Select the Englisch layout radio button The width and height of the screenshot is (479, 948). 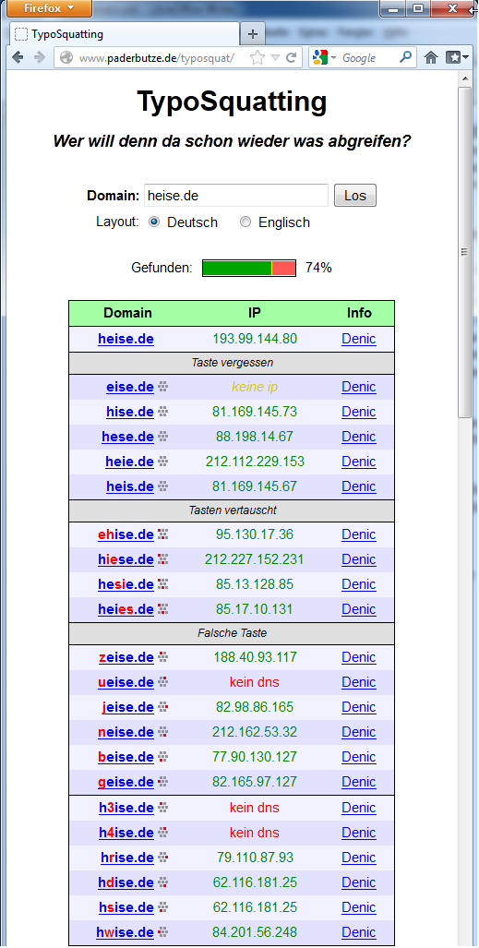click(x=245, y=222)
